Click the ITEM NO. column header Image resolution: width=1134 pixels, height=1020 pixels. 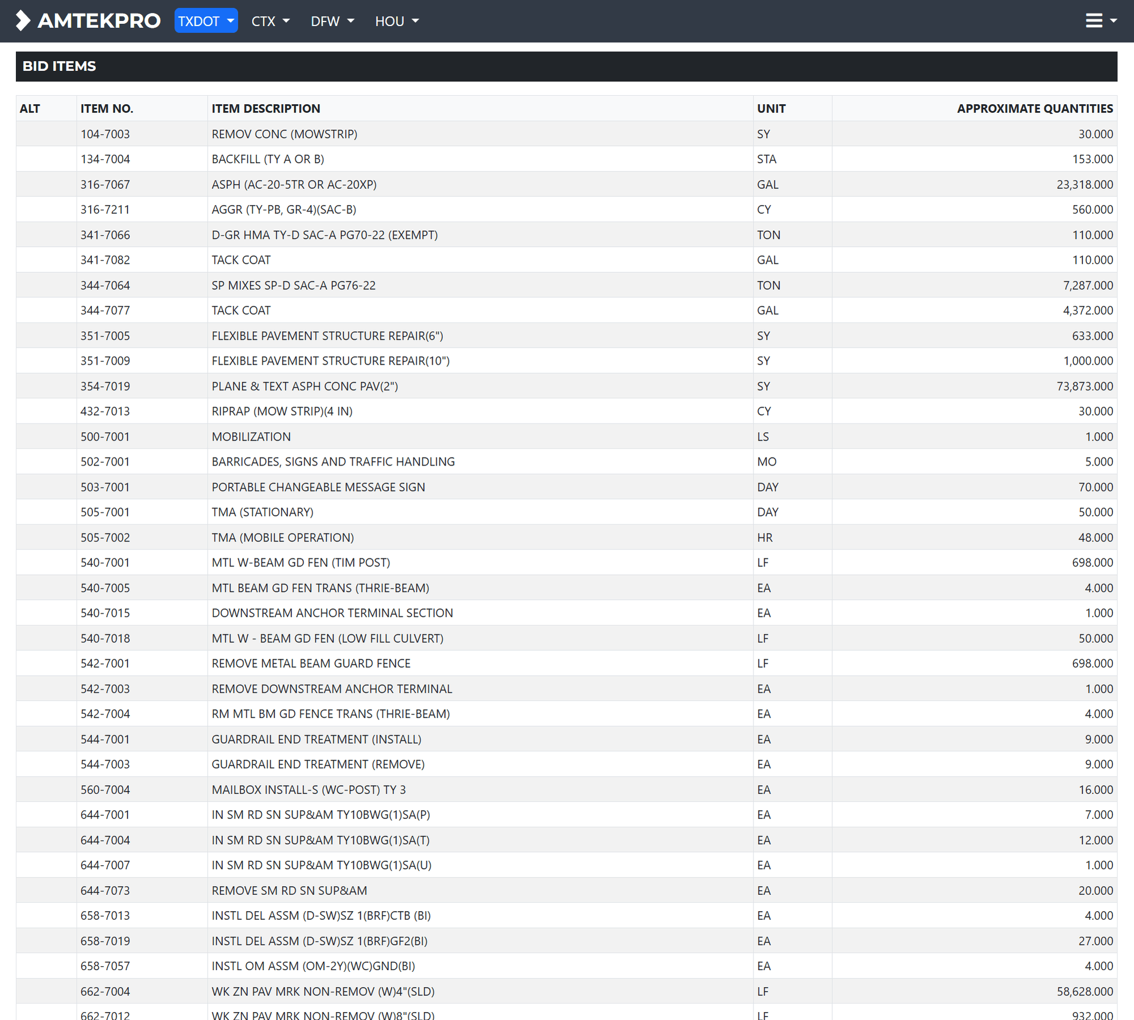[107, 108]
